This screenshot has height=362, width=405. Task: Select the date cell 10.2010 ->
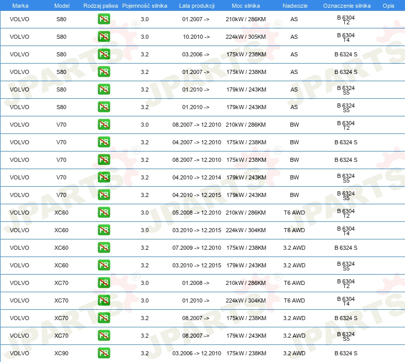pyautogui.click(x=196, y=37)
